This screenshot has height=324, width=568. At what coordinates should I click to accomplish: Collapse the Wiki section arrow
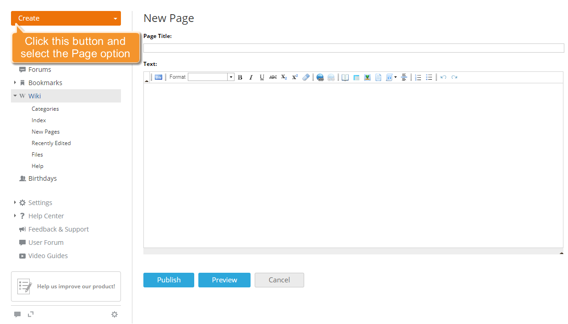(x=15, y=96)
